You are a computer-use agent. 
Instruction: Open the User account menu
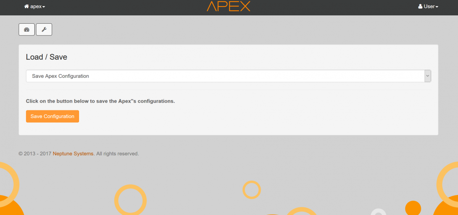pyautogui.click(x=428, y=6)
